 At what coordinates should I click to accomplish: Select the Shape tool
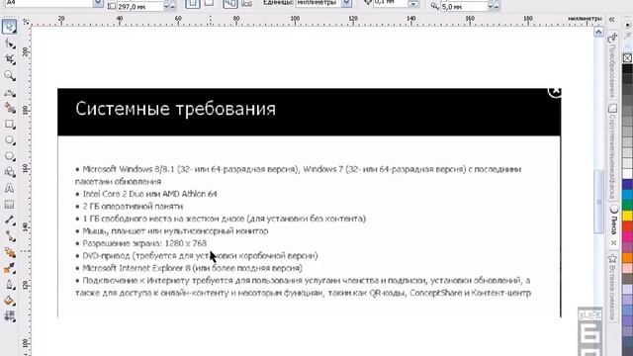(9, 44)
